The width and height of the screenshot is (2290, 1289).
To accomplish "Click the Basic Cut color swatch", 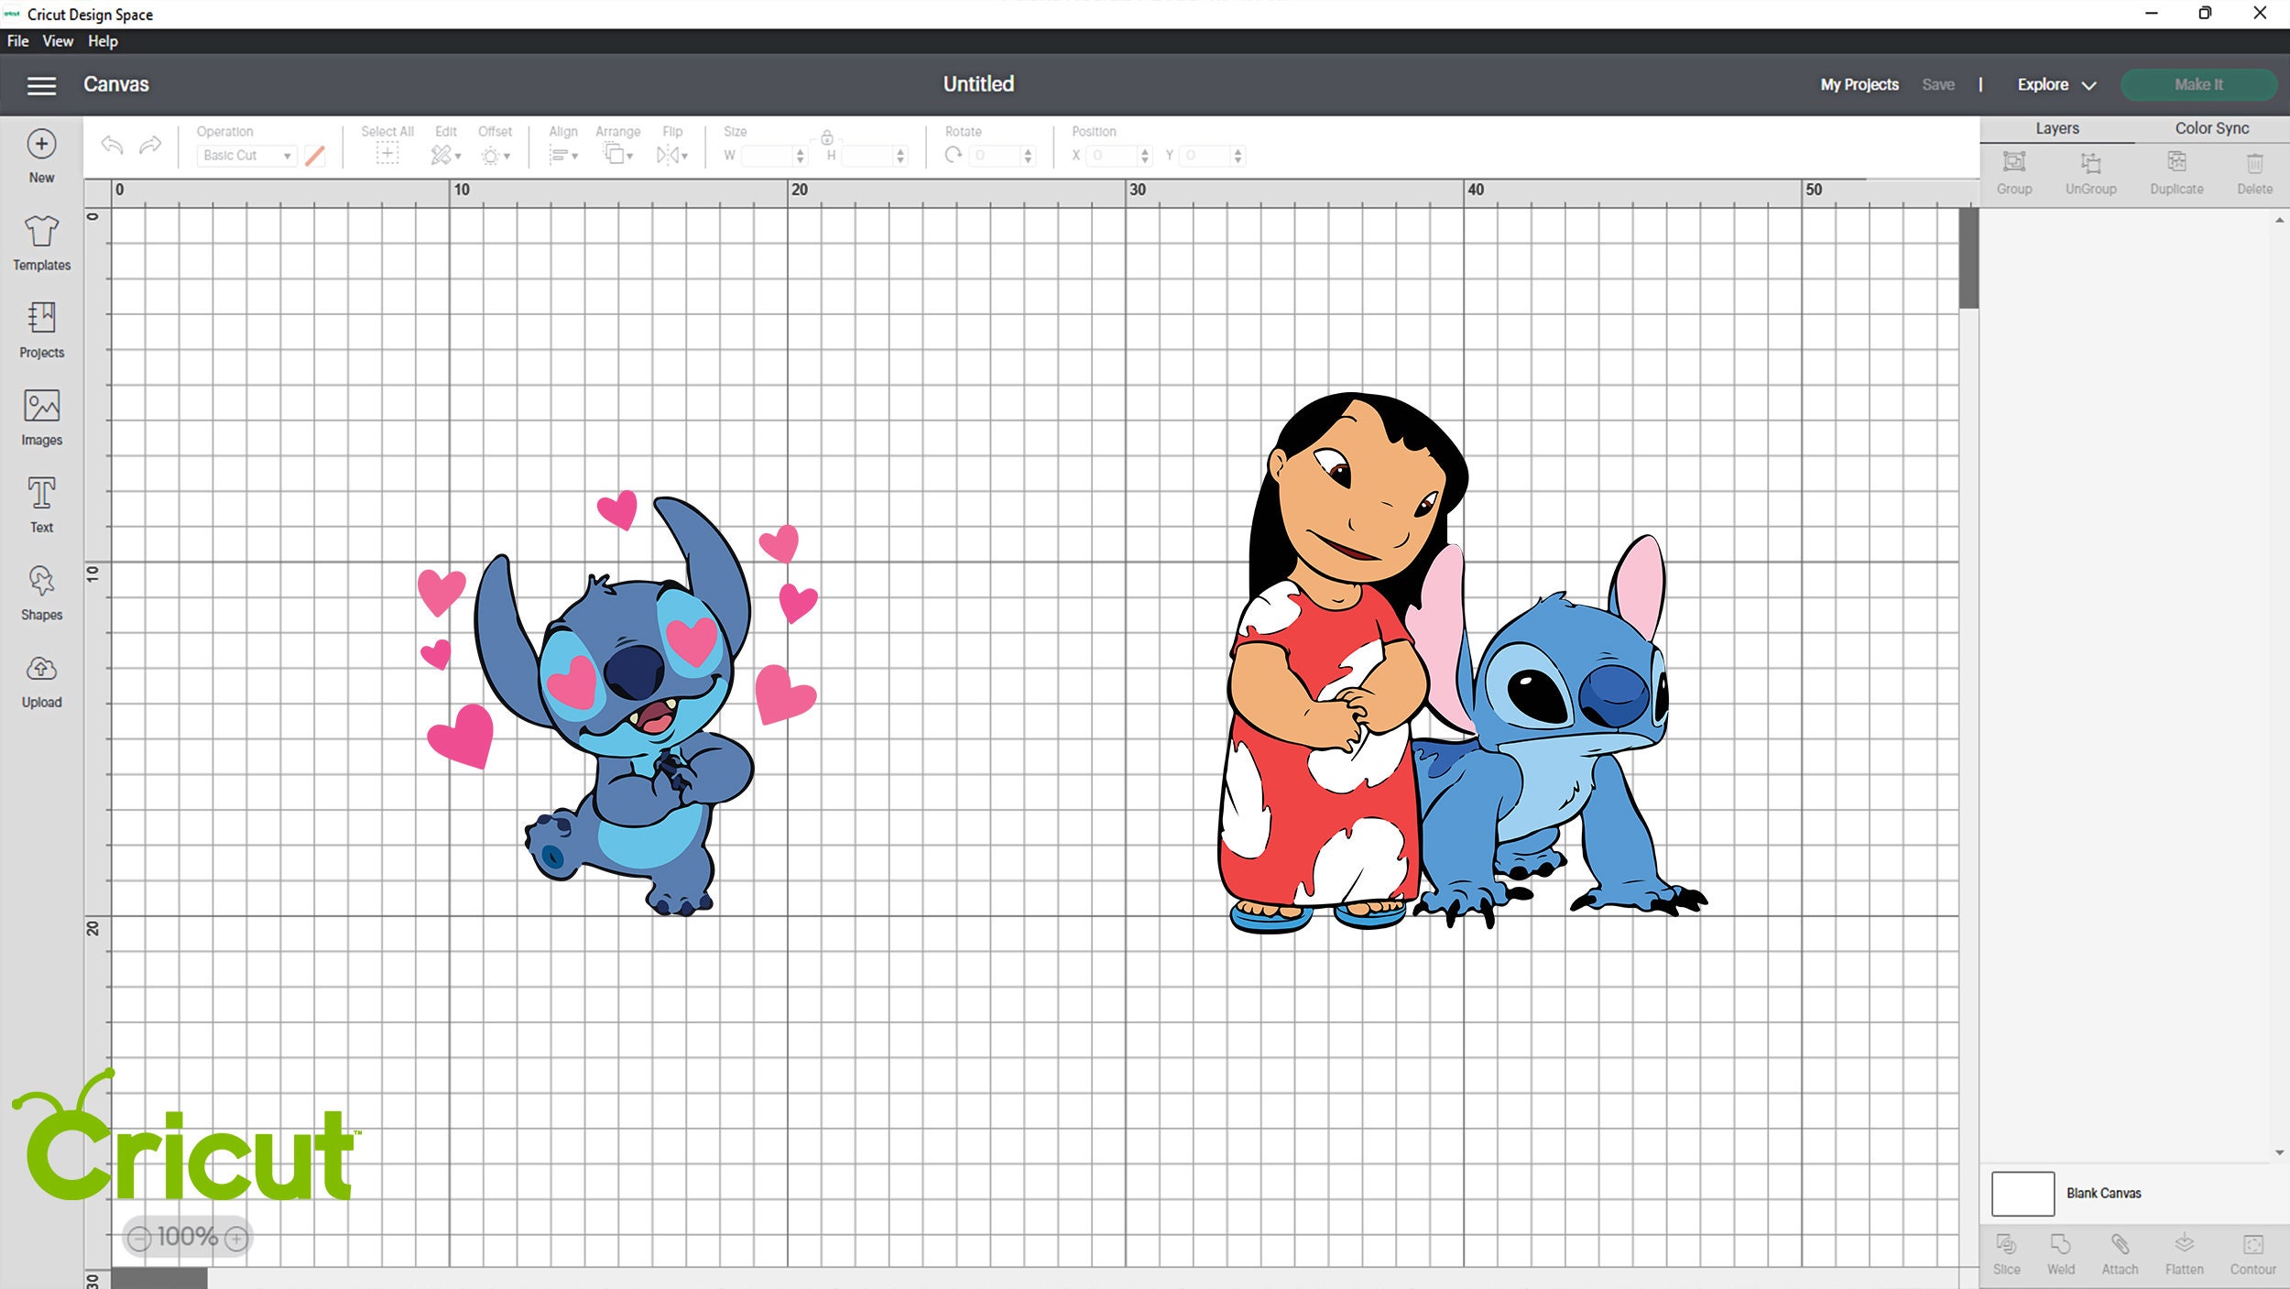I will [x=315, y=155].
